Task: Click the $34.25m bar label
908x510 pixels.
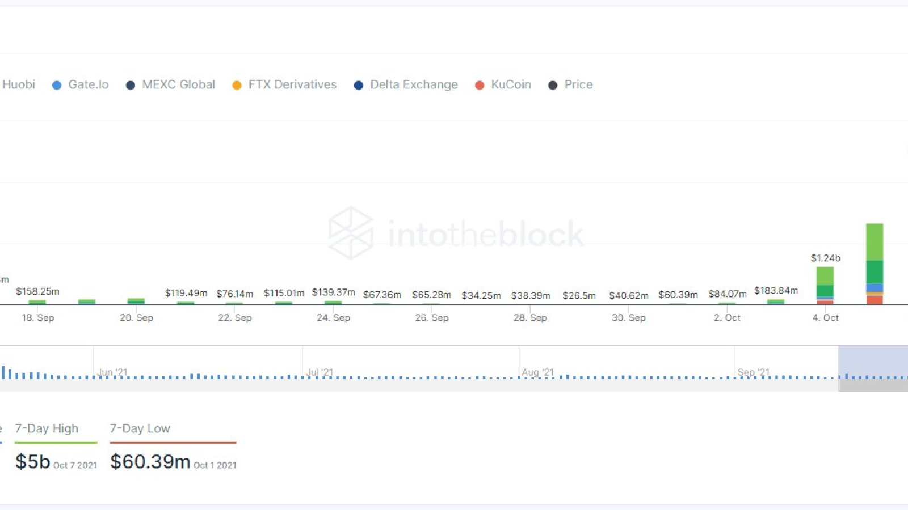Action: click(481, 295)
